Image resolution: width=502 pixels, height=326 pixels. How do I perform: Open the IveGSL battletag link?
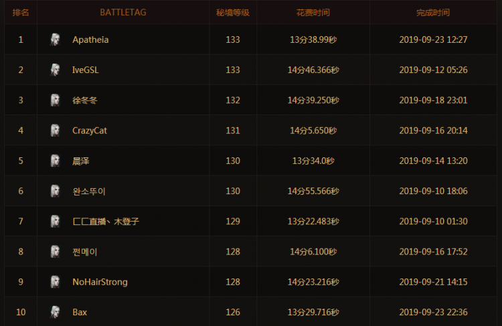[x=86, y=70]
